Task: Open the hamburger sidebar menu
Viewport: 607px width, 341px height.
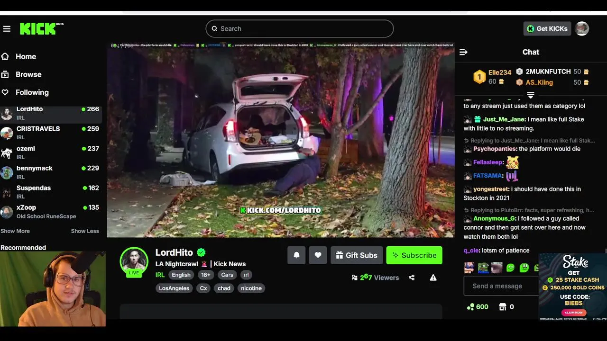Action: (7, 29)
